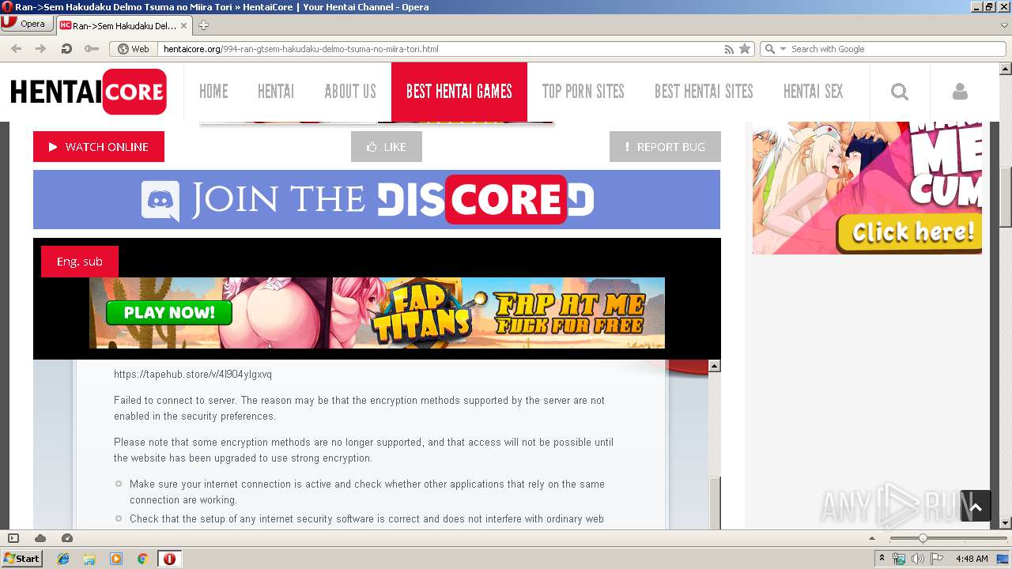Toggle the Opera panels icon in status bar
Image resolution: width=1012 pixels, height=569 pixels.
tap(13, 538)
